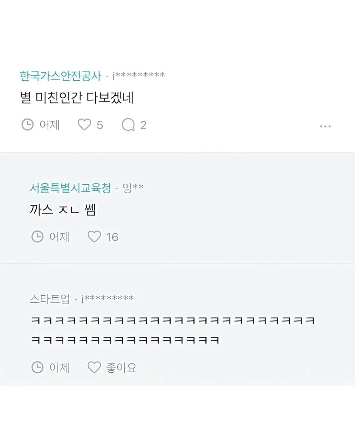Screen dimensions: 355x443
Task: Click the clock icon on the top comment
Action: tap(27, 125)
